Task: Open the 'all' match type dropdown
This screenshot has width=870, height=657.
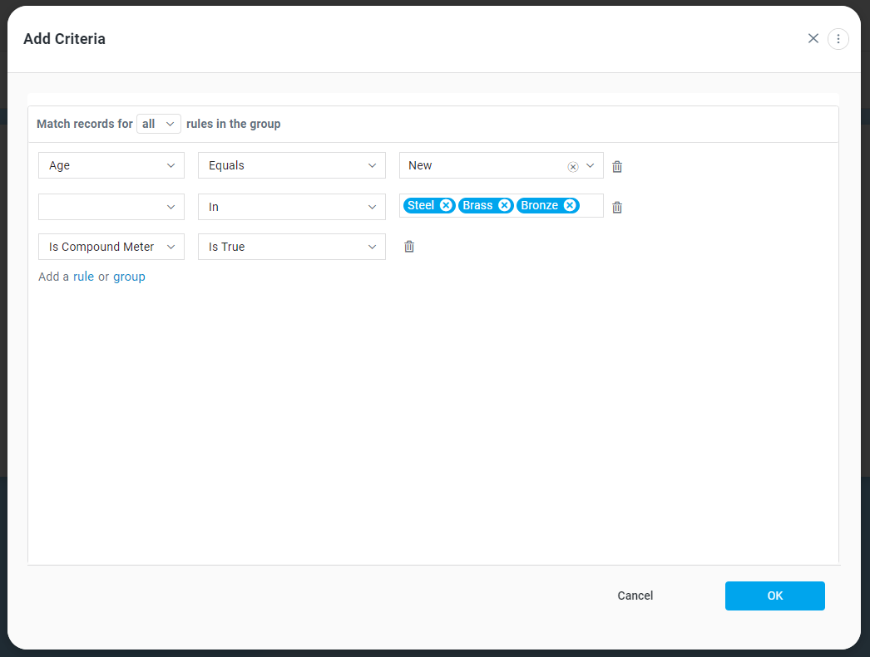Action: coord(158,124)
